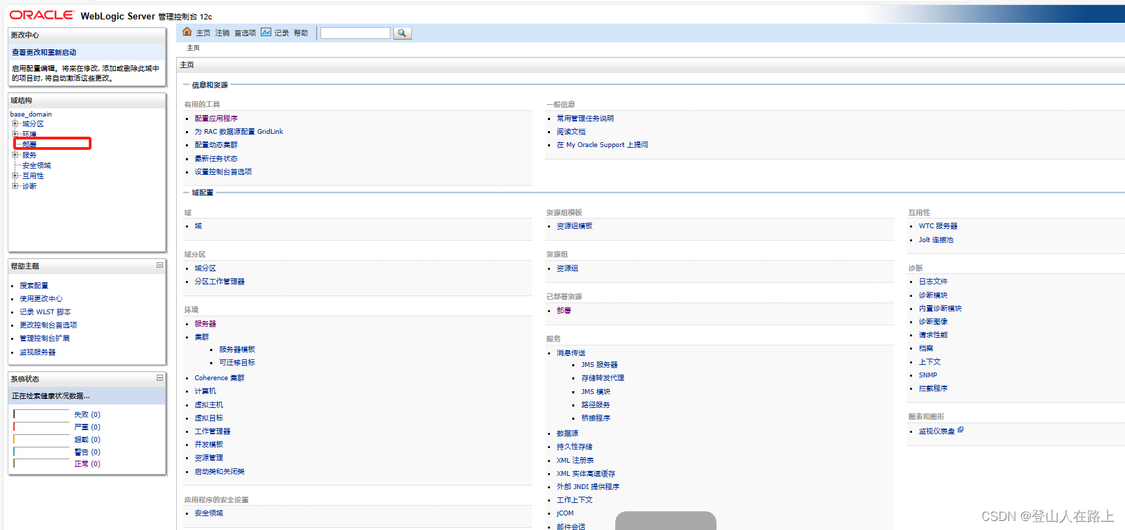The image size is (1125, 530).
Task: Click the home icon in the toolbar
Action: click(187, 32)
